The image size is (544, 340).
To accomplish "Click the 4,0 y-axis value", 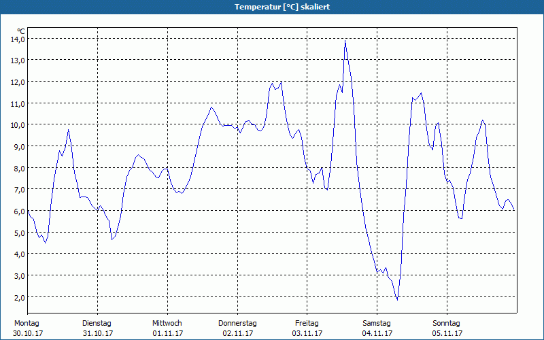I will [20, 254].
